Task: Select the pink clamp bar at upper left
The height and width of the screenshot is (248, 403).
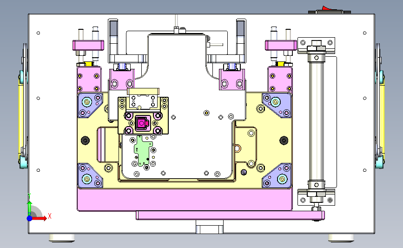Action: click(x=88, y=45)
